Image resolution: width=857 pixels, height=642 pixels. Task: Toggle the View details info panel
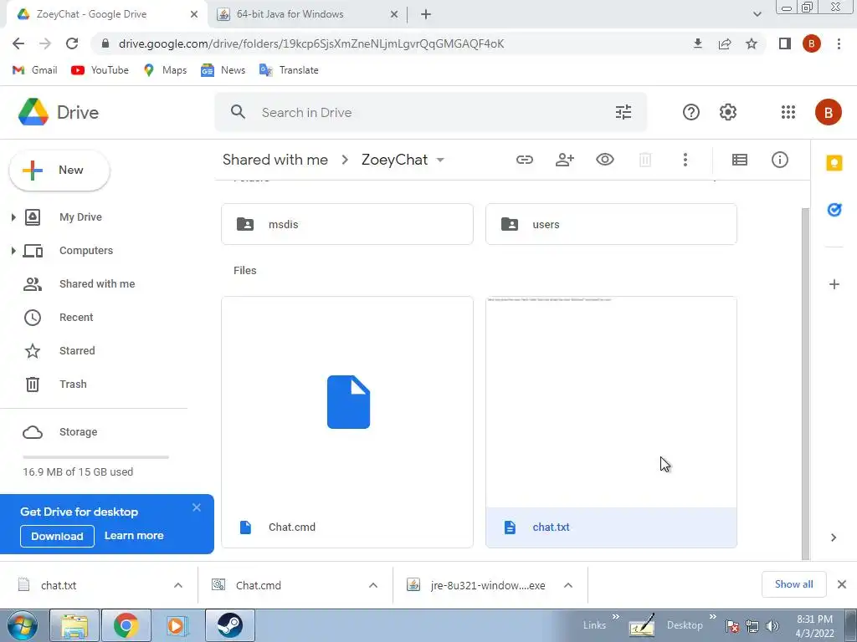779,160
